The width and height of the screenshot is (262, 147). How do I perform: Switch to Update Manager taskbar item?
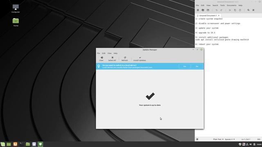point(41,144)
